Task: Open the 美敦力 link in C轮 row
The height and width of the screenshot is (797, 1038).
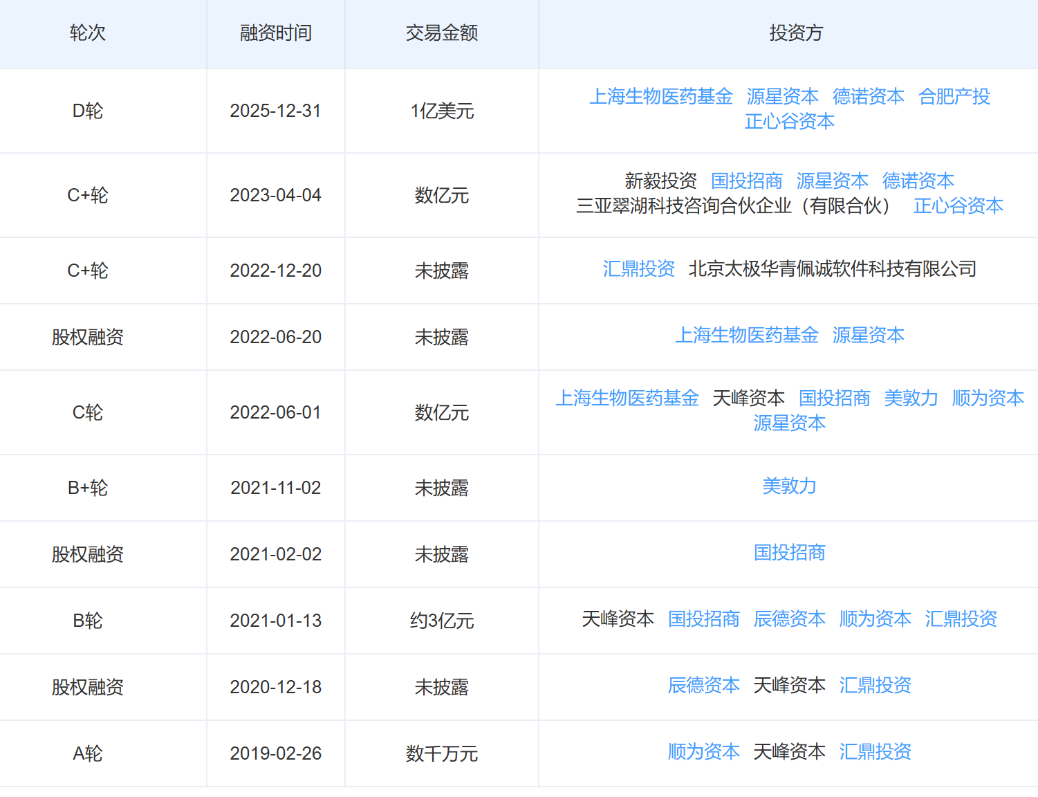Action: pyautogui.click(x=910, y=398)
